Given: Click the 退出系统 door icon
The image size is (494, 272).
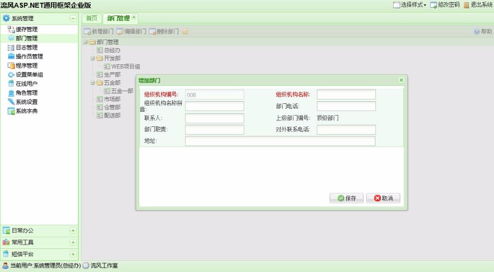Looking at the screenshot, I should point(466,5).
